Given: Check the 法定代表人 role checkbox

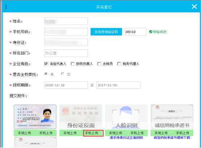Looking at the screenshot, I should pos(46,64).
